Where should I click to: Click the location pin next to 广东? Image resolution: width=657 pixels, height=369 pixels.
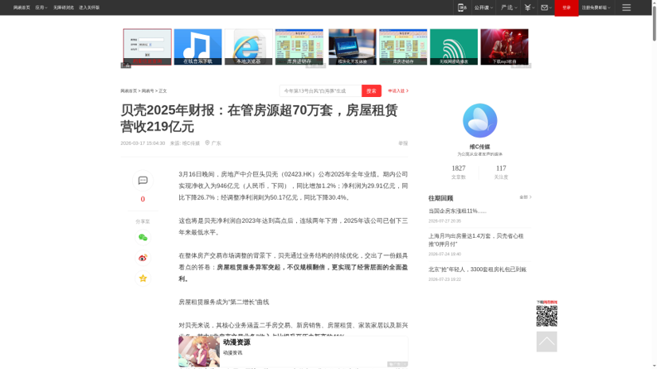[x=207, y=142]
